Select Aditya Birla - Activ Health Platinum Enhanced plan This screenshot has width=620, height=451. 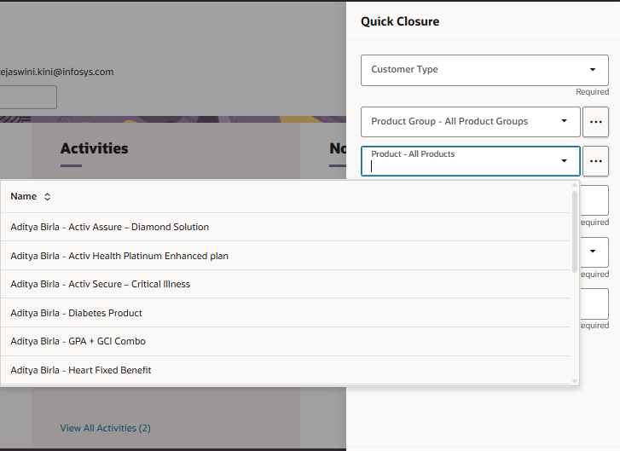tap(285, 256)
